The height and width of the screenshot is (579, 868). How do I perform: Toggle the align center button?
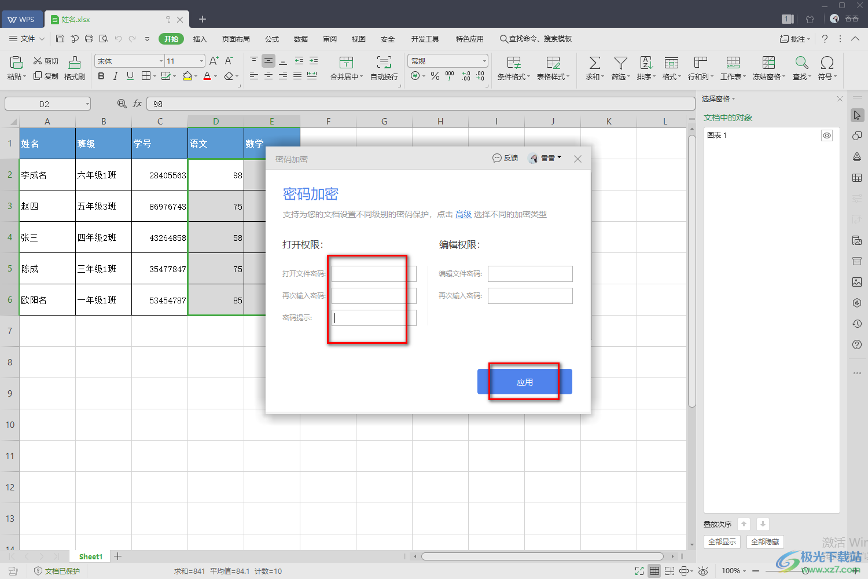(x=269, y=76)
